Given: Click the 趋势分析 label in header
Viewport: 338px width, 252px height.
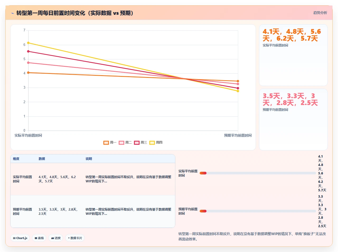Looking at the screenshot, I should pyautogui.click(x=320, y=13).
